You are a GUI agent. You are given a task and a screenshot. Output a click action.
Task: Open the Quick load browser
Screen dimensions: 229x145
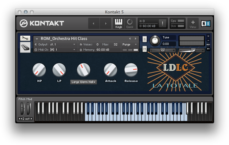130,23
